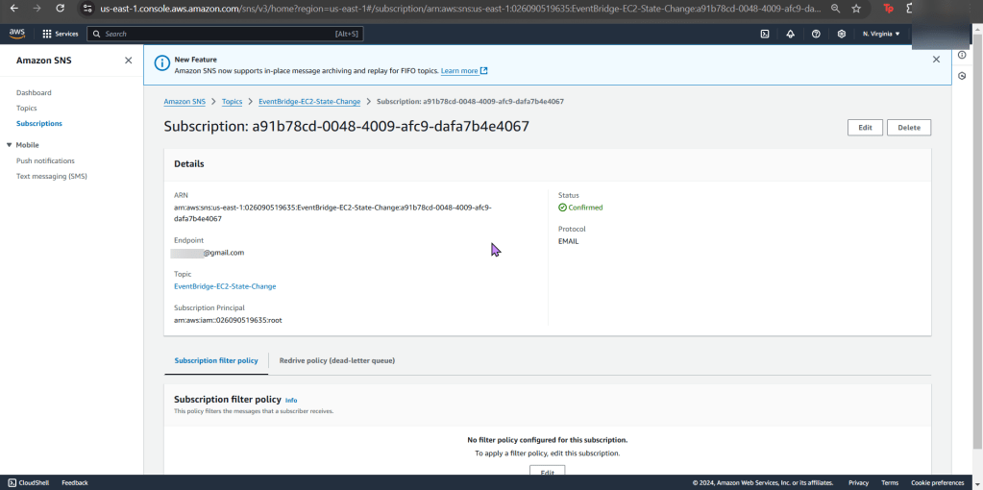
Task: Open the settings gear in the top bar
Action: pos(841,34)
